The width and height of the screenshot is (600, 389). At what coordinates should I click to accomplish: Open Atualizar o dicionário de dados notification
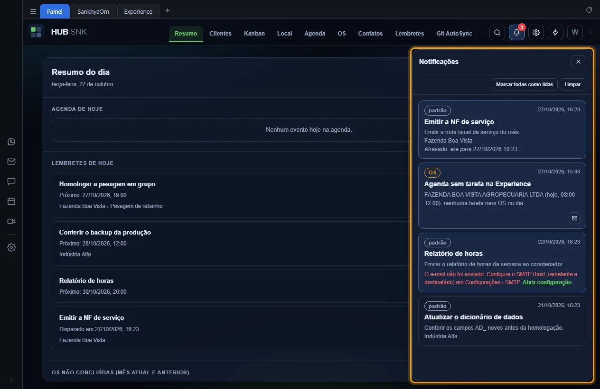[502, 321]
